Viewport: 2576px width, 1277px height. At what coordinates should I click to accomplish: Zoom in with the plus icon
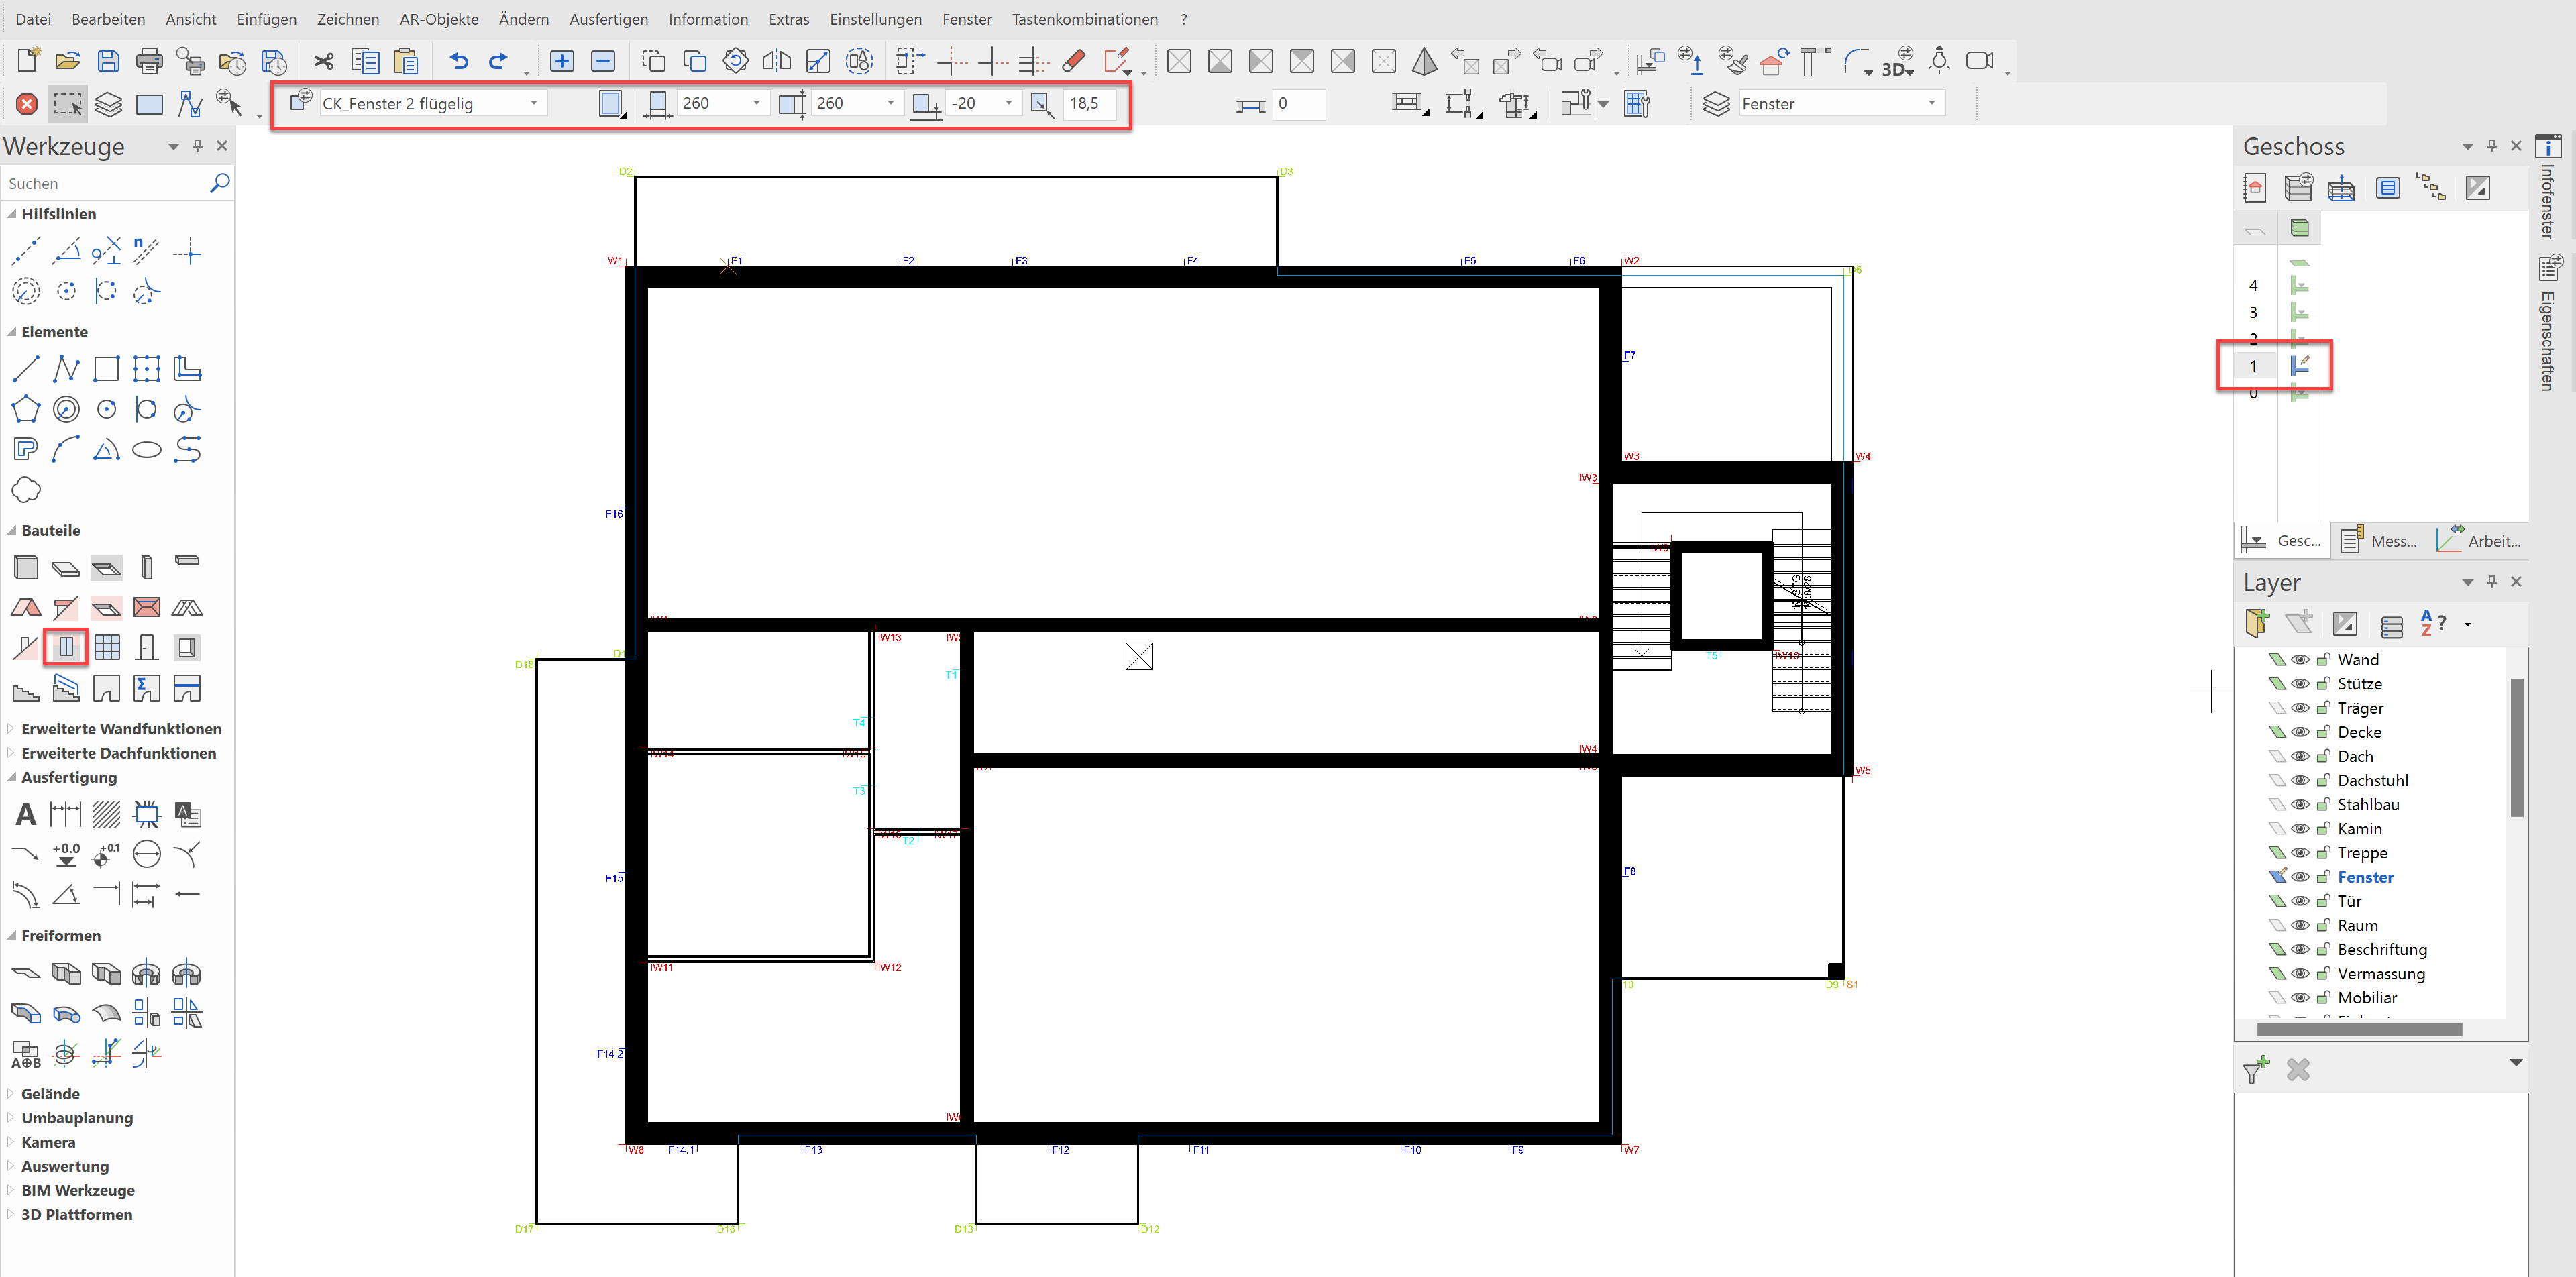click(562, 61)
